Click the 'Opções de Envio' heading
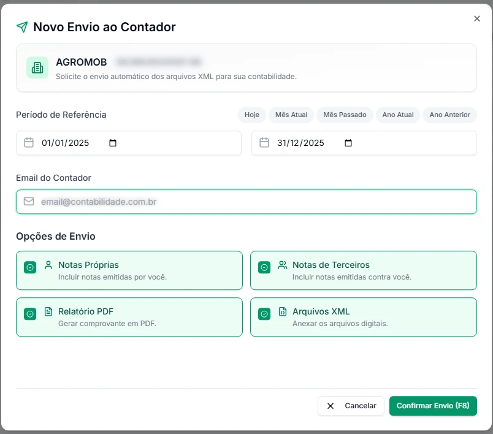 point(56,237)
